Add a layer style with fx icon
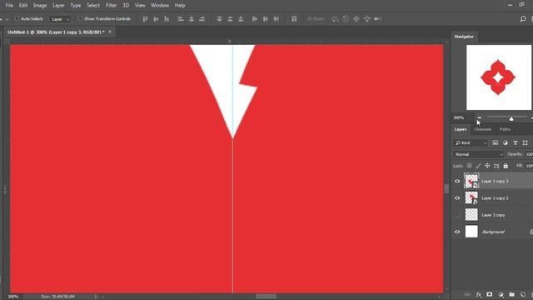The width and height of the screenshot is (533, 300). [x=479, y=294]
